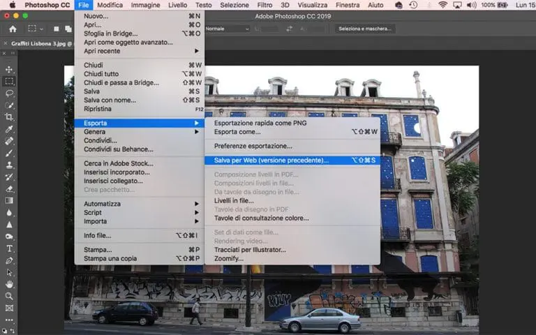Choose Tavole di consultazione colore...
The height and width of the screenshot is (335, 536).
[x=292, y=218]
